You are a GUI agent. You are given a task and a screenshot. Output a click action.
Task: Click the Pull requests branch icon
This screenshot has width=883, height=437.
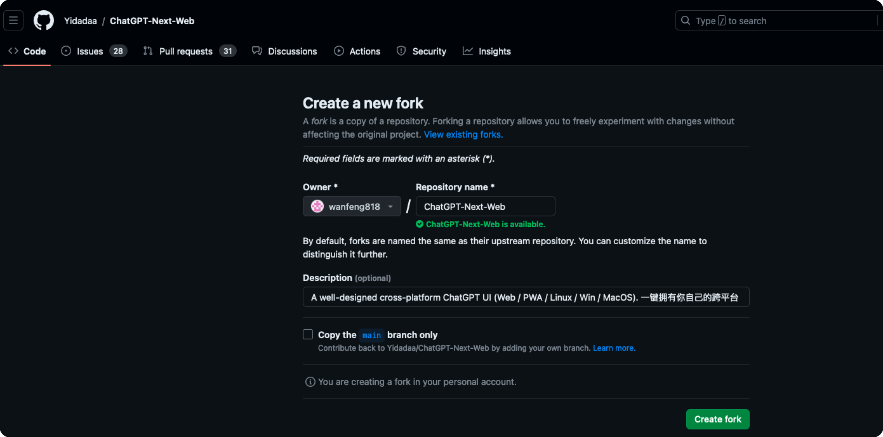click(148, 51)
